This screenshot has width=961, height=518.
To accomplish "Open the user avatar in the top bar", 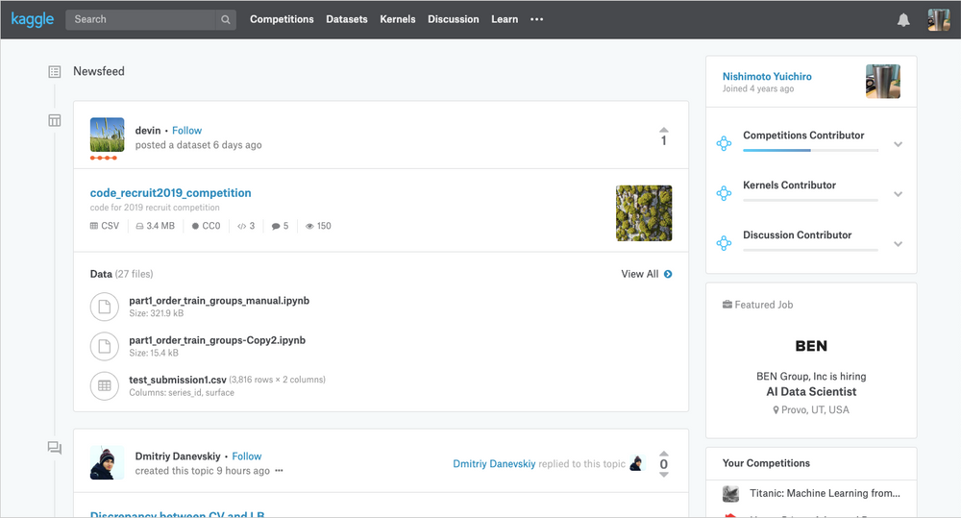I will (938, 19).
